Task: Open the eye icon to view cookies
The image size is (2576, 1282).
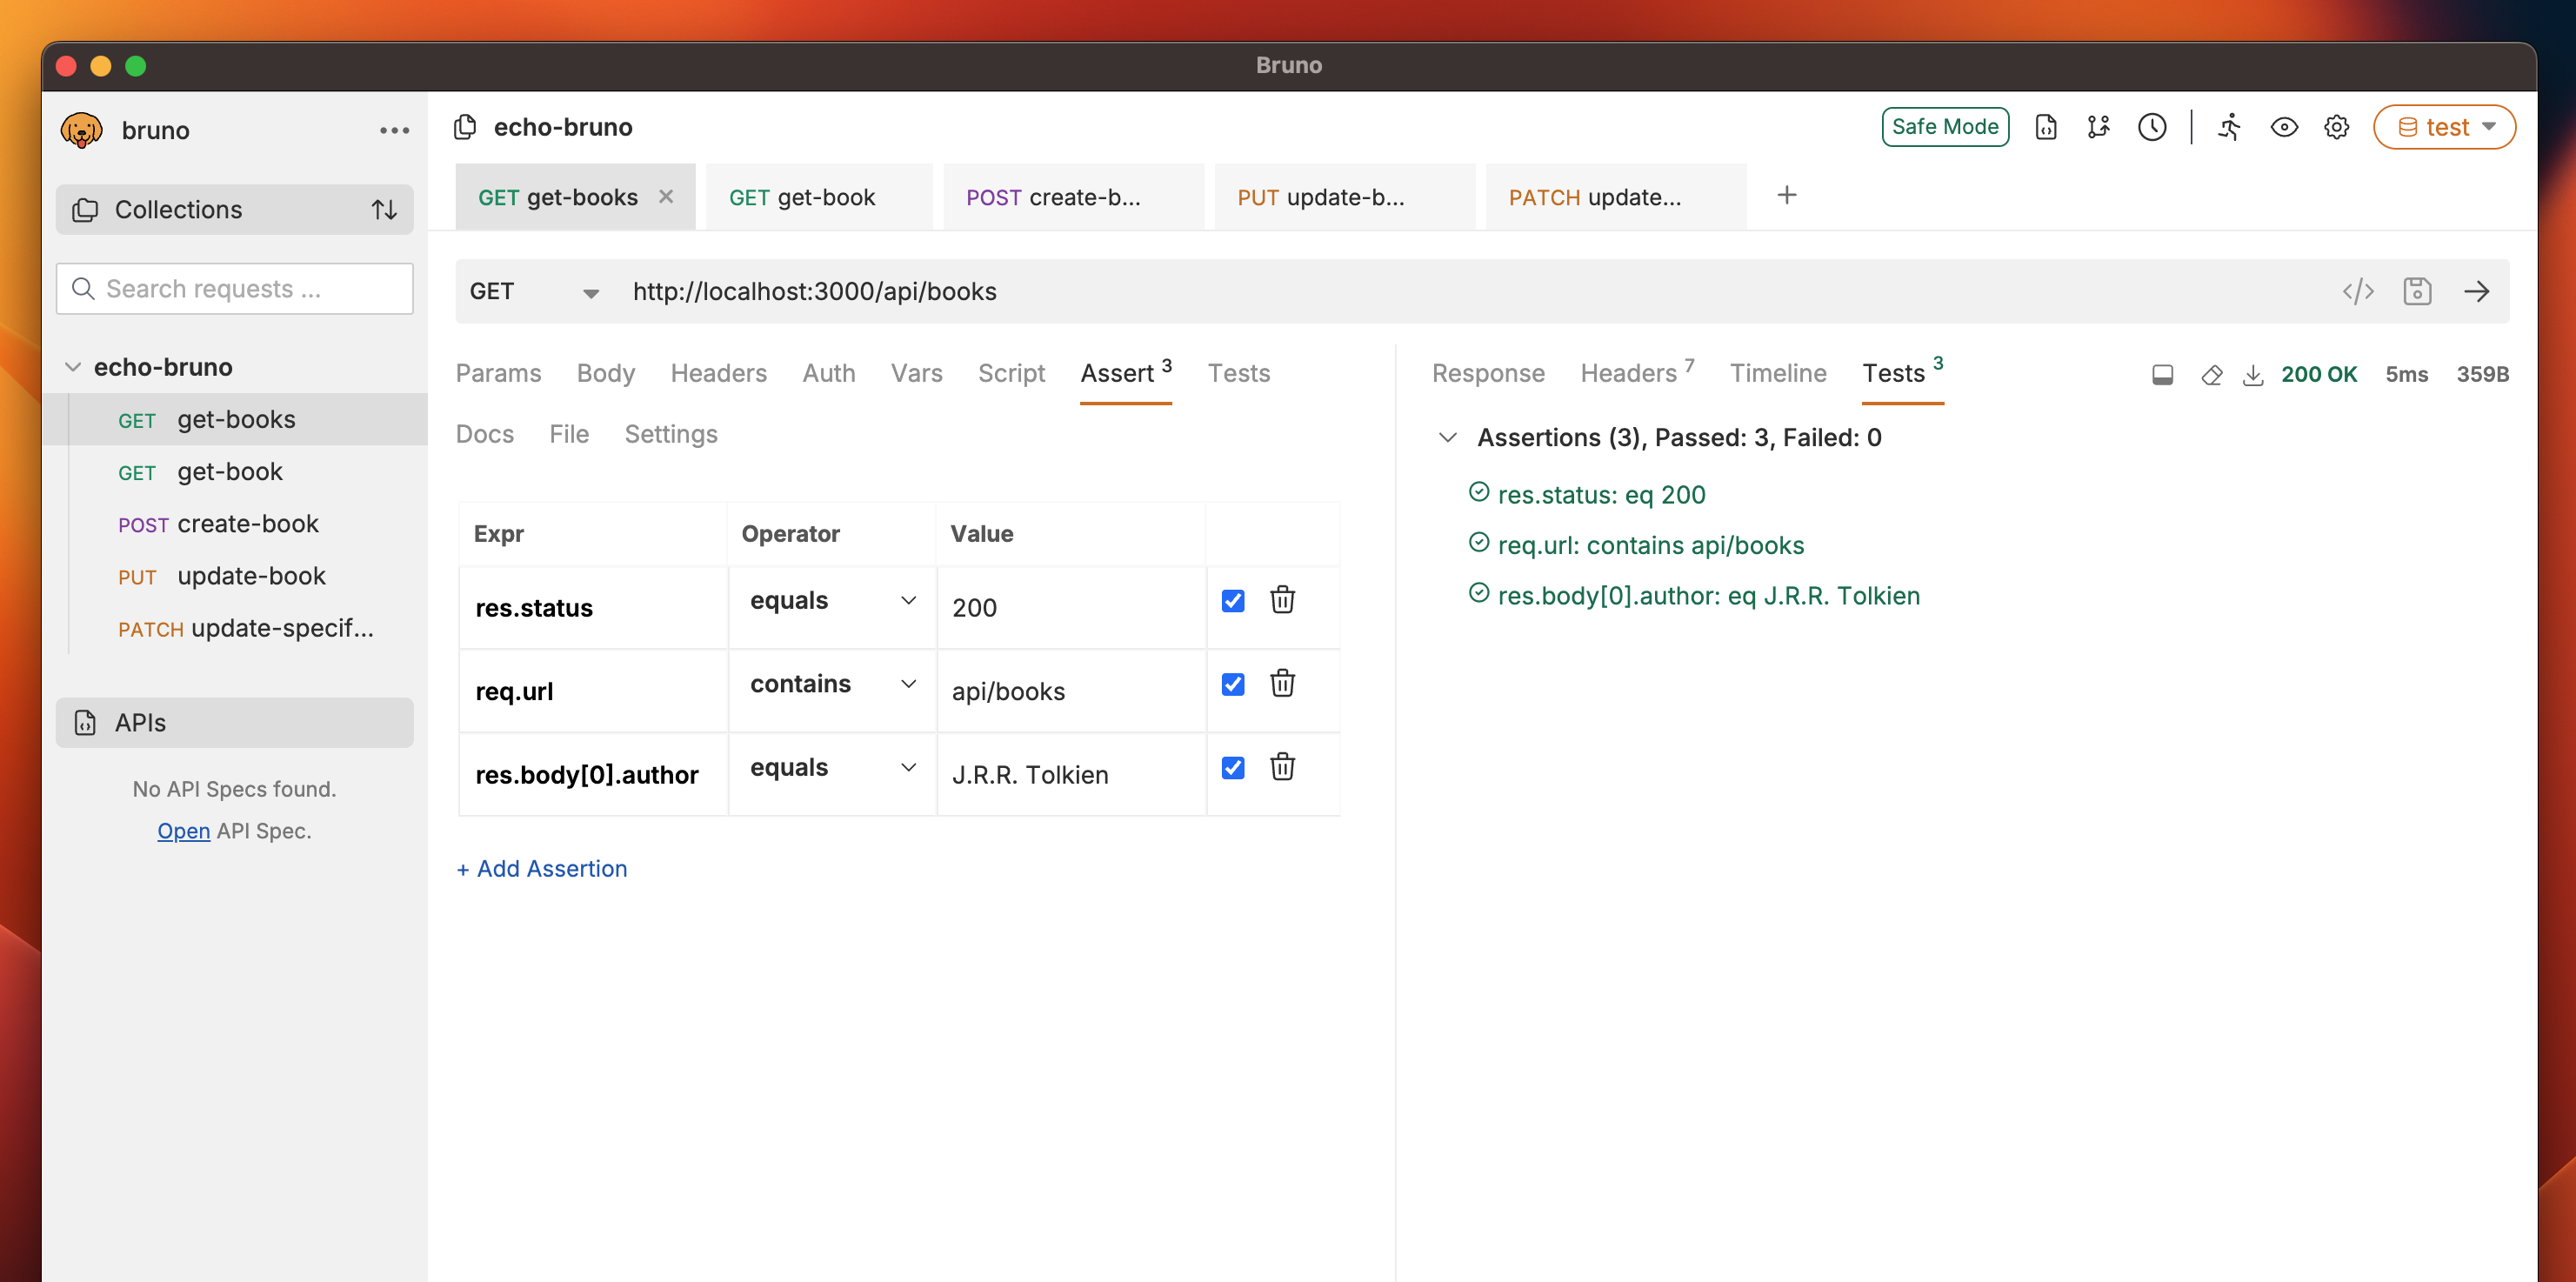Action: coord(2284,127)
